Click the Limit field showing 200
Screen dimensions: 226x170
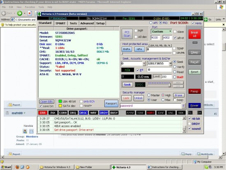tap(166, 77)
